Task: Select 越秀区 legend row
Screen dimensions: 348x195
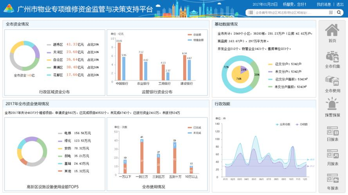Action: (x=73, y=45)
